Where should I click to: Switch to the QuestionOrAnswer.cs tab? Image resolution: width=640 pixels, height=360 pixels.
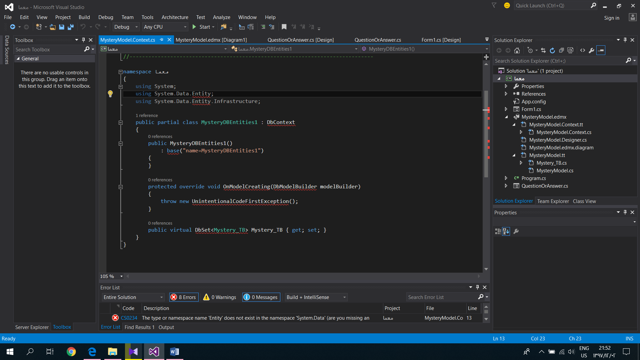(x=377, y=40)
